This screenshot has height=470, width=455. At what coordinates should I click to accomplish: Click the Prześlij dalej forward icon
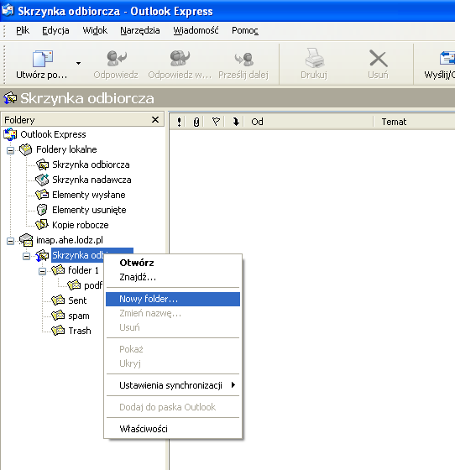point(243,59)
